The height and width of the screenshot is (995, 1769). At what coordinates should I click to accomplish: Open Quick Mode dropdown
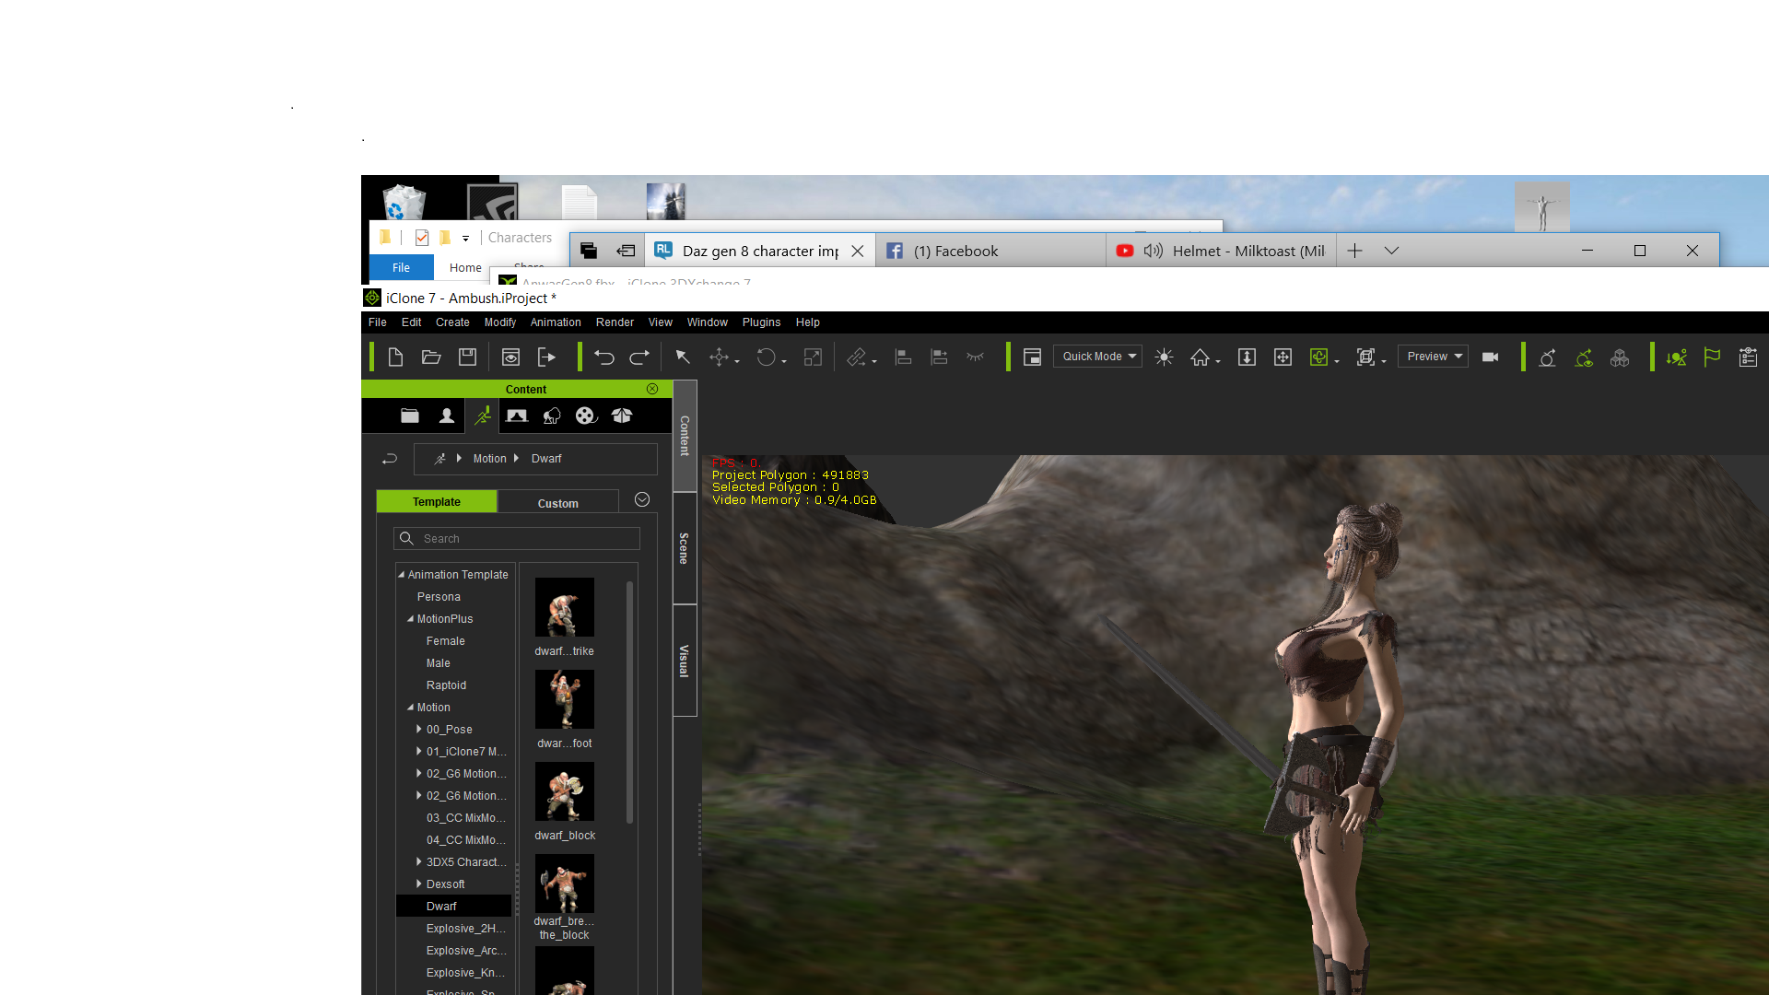[x=1097, y=357]
